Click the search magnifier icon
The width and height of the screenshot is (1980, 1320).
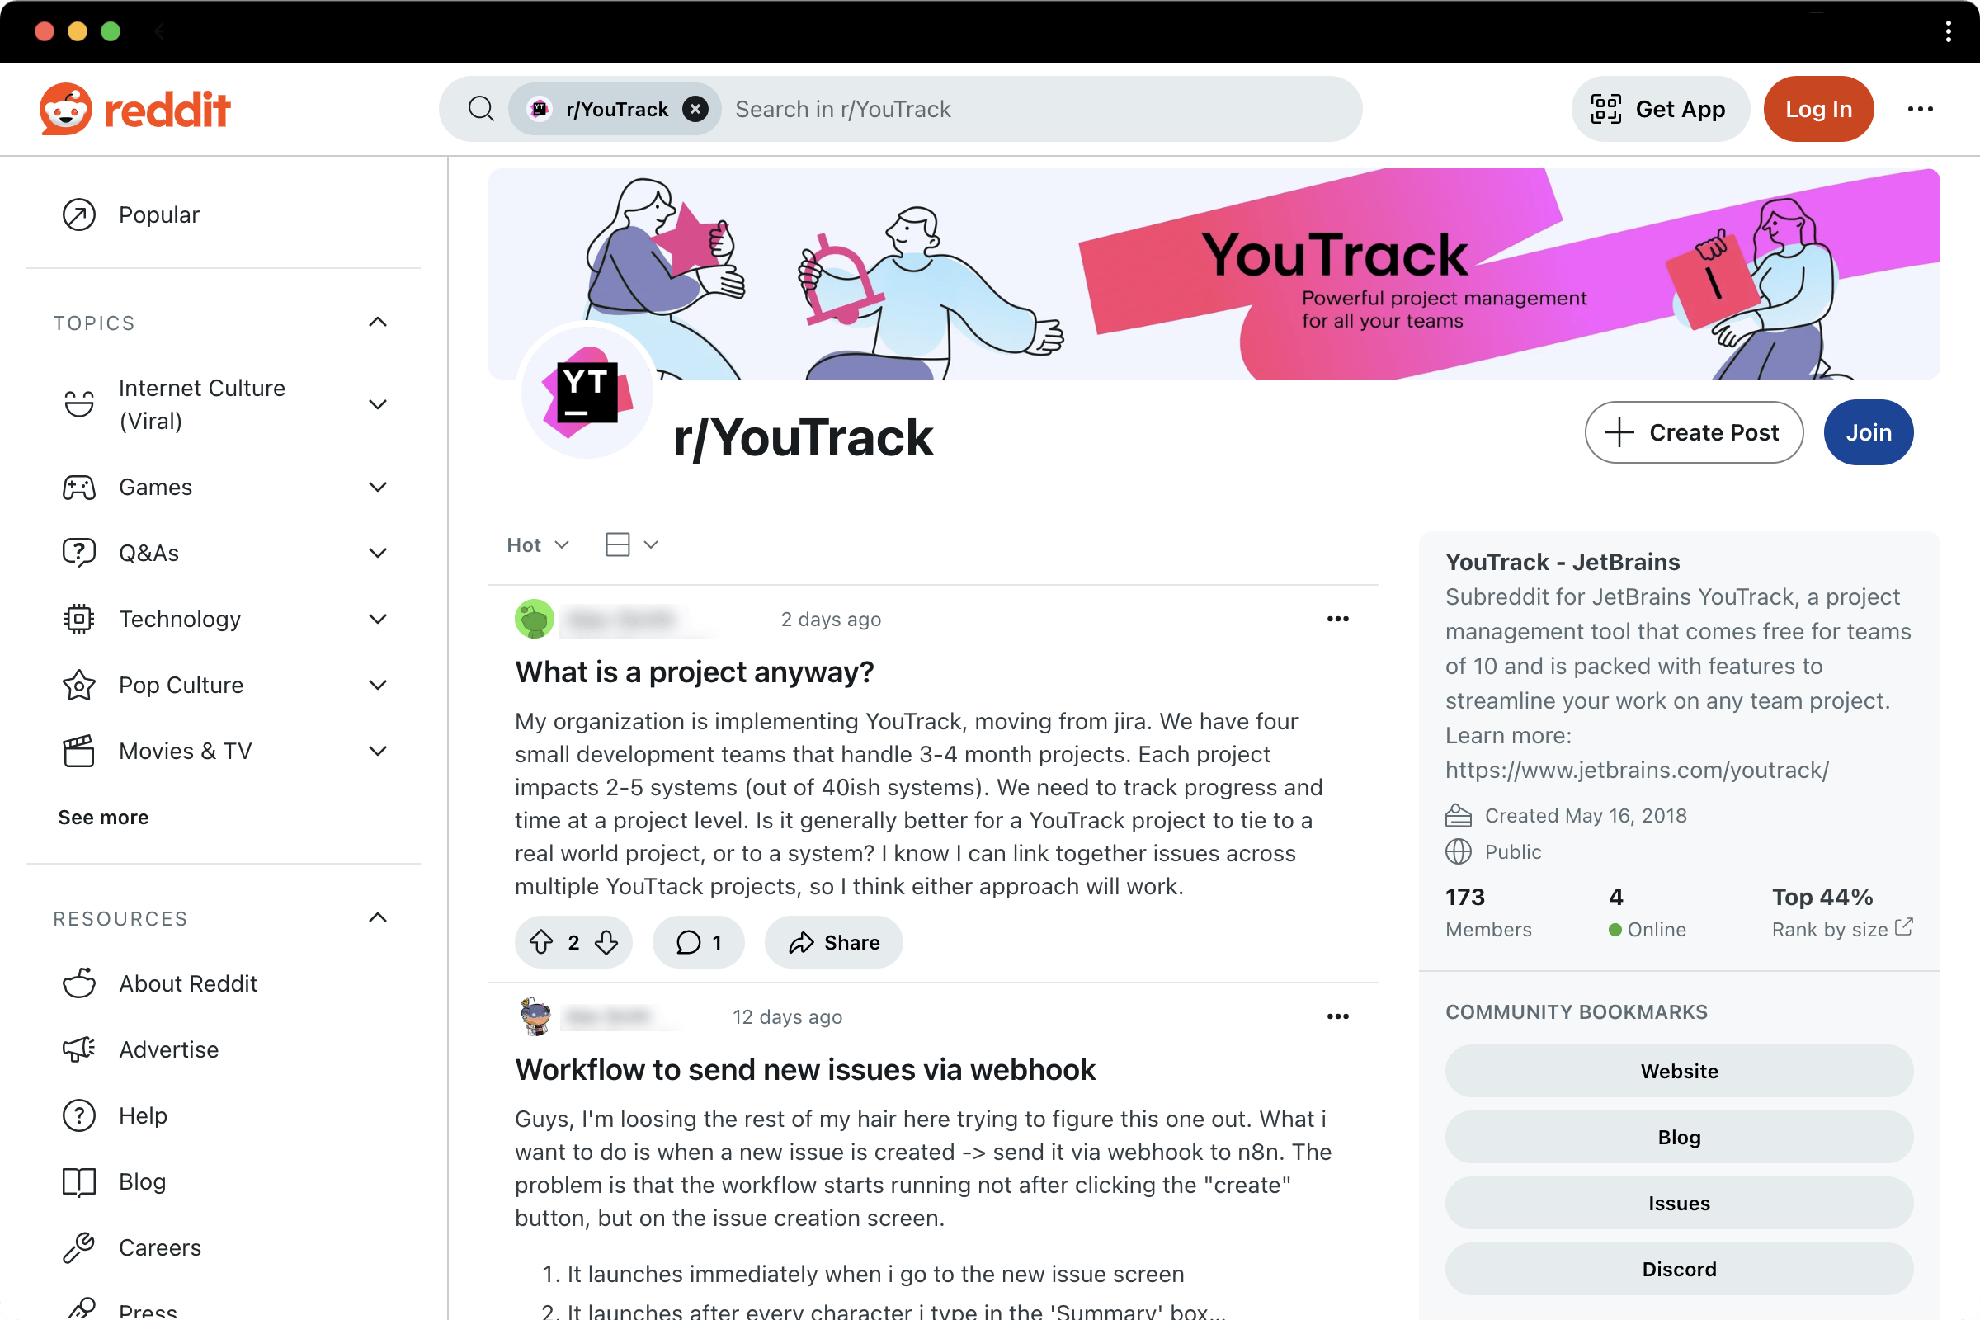tap(481, 109)
